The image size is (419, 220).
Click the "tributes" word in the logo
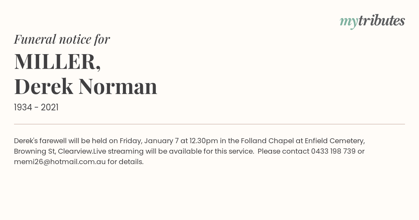(x=381, y=21)
